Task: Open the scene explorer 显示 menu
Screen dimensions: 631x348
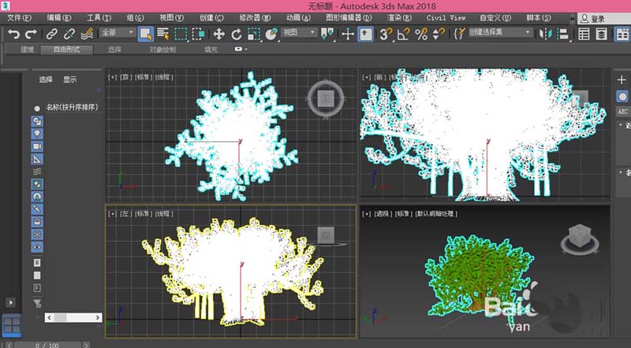Action: (69, 80)
